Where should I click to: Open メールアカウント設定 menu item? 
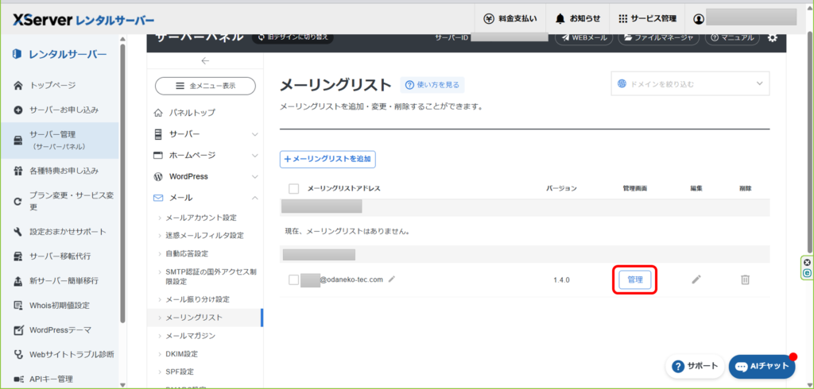[x=200, y=218]
